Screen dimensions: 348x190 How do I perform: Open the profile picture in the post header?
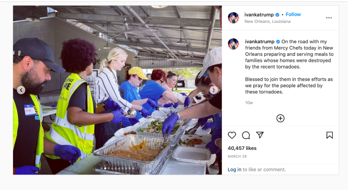pos(233,18)
